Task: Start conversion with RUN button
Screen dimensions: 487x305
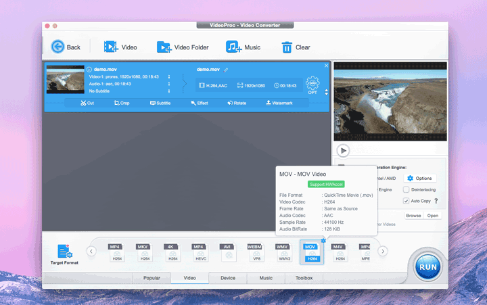Action: pyautogui.click(x=428, y=267)
